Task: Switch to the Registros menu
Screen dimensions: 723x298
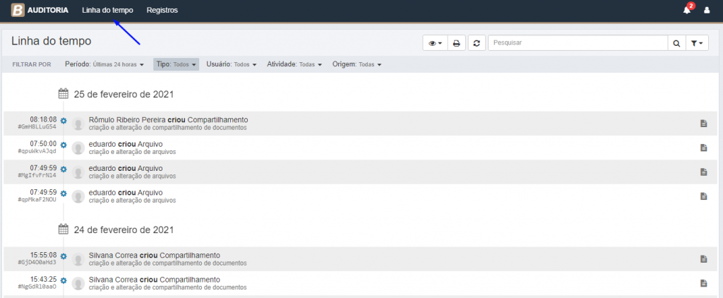Action: pos(162,11)
